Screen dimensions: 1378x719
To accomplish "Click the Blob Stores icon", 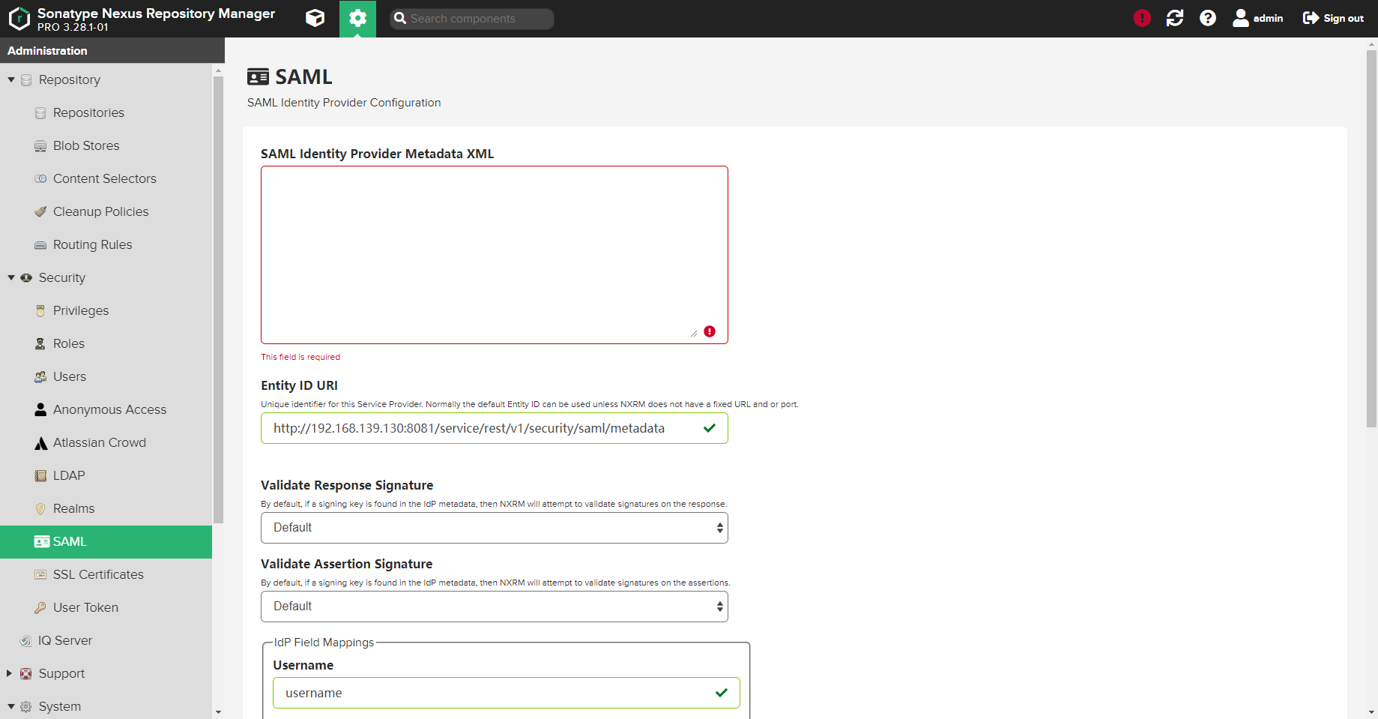I will tap(40, 145).
